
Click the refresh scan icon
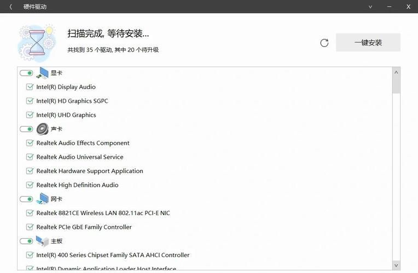point(324,43)
